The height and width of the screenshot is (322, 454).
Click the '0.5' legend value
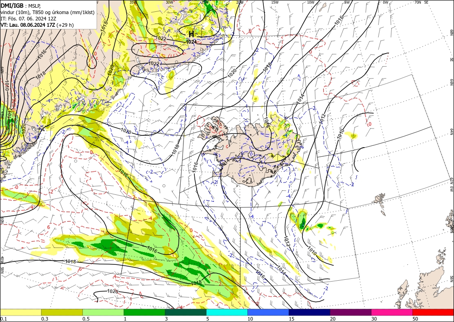(x=86, y=319)
